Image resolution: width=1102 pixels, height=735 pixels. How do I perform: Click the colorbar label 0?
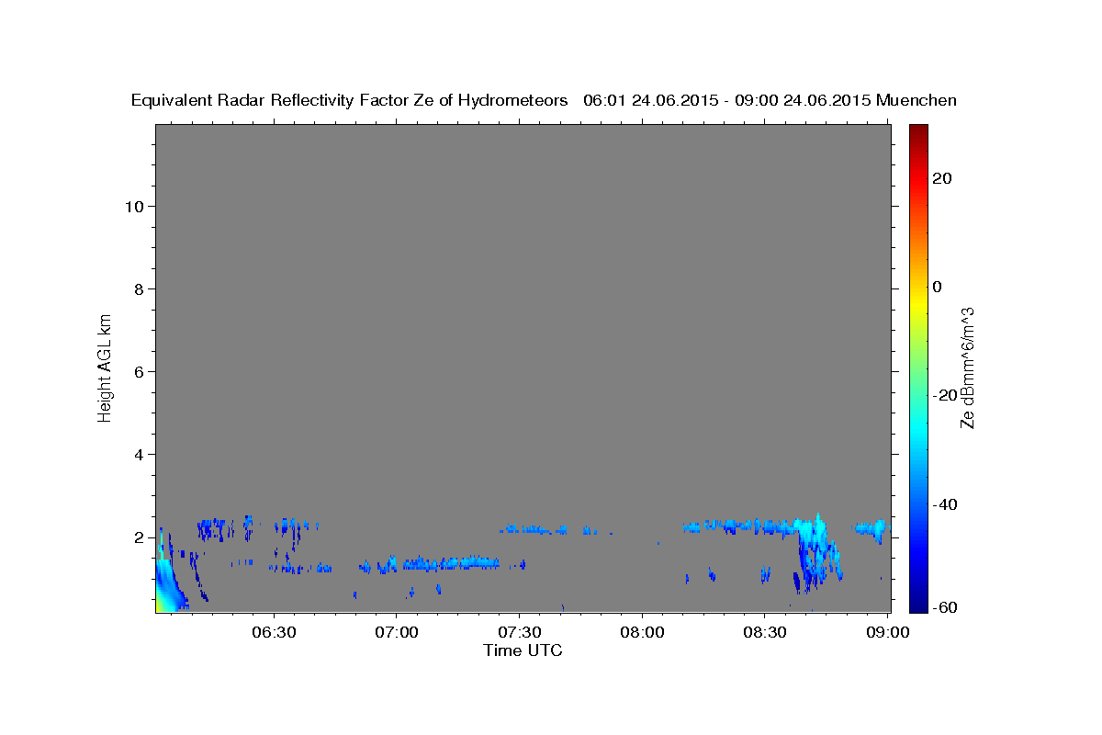tap(938, 287)
